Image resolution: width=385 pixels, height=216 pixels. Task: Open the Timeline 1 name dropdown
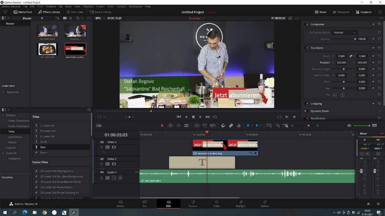click(x=197, y=18)
